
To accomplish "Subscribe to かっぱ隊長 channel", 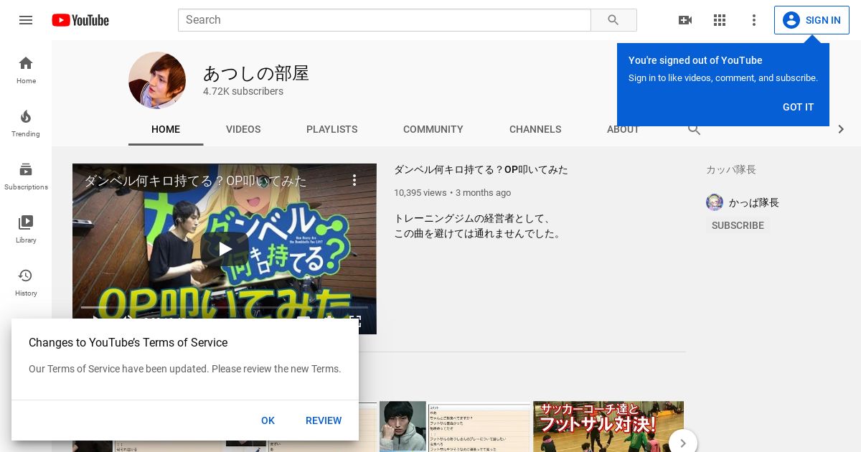I will [738, 225].
